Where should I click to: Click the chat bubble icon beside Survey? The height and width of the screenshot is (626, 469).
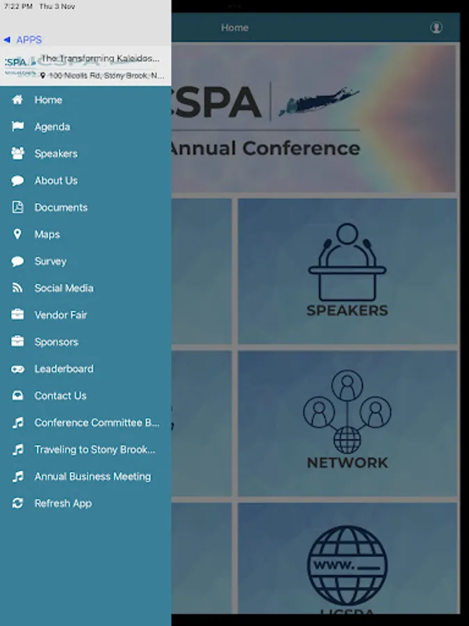click(x=17, y=261)
